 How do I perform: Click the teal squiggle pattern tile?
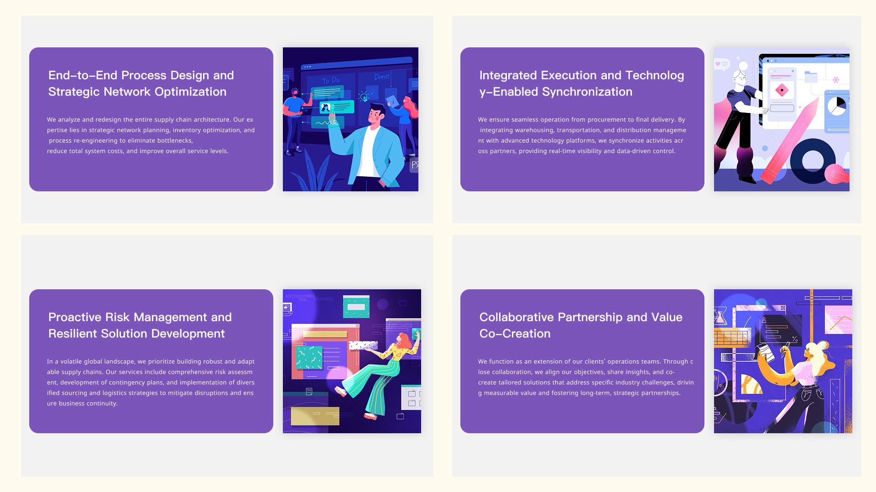pos(309,357)
